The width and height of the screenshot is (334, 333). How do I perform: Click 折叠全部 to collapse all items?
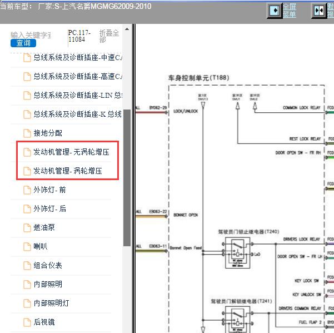pyautogui.click(x=109, y=36)
